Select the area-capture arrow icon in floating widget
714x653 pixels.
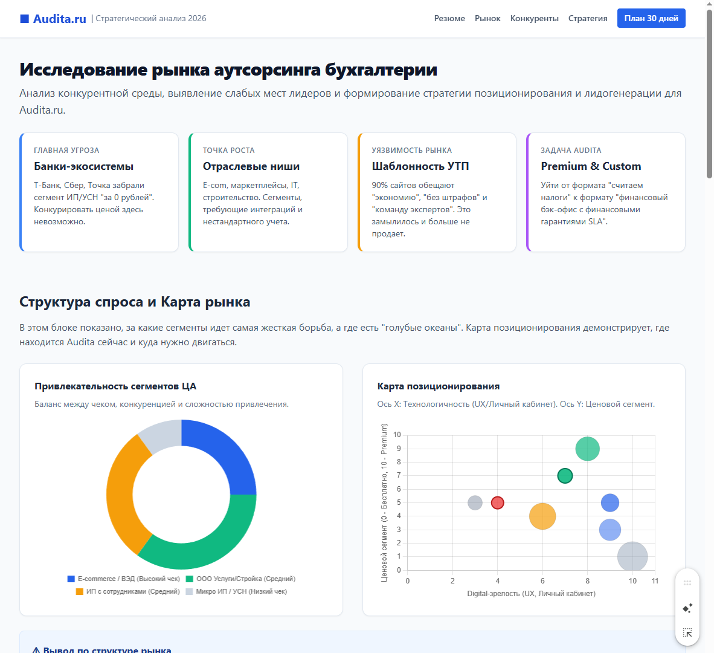click(x=687, y=632)
